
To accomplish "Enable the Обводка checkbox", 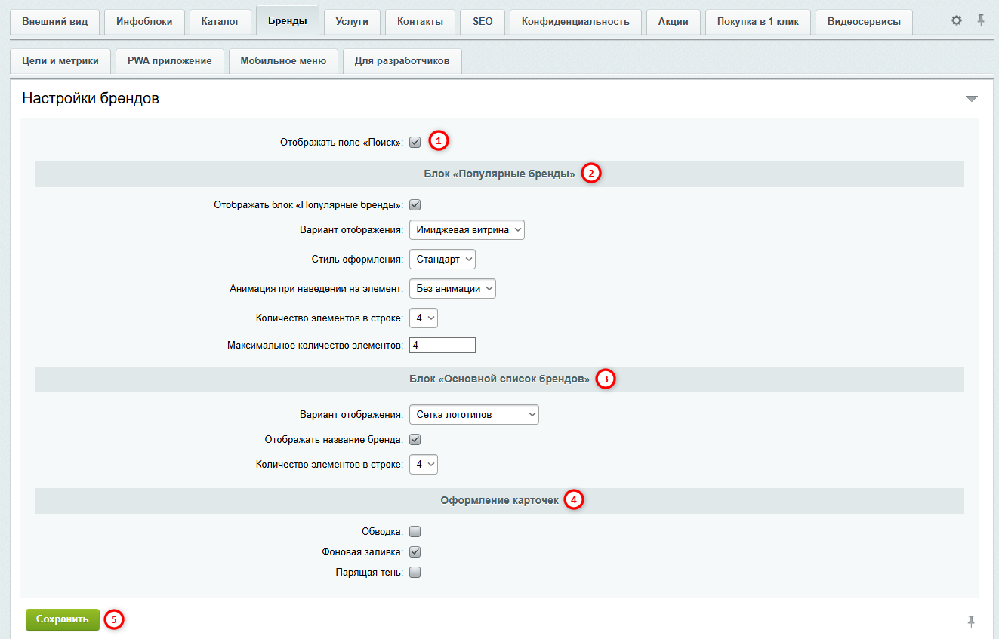I will (x=415, y=532).
